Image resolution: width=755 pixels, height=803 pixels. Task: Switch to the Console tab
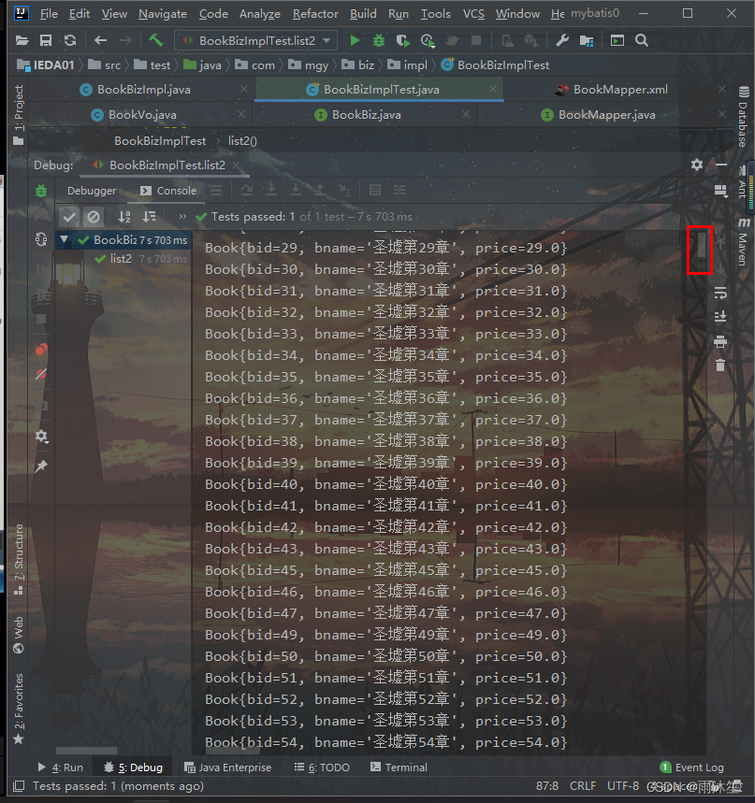(x=168, y=191)
